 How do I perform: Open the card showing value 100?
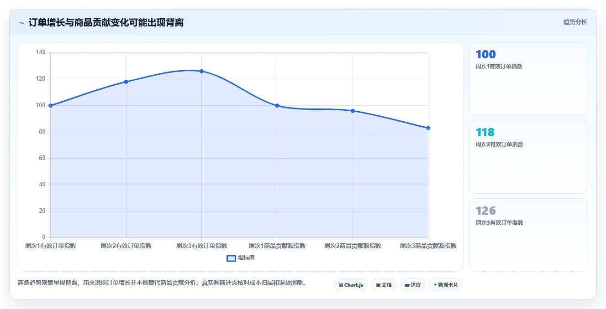tap(528, 78)
